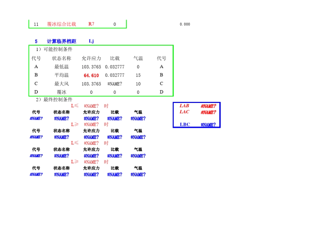Click the blue 计算临界档距 heading
Viewport: 321px width, 248px height.
click(x=61, y=41)
